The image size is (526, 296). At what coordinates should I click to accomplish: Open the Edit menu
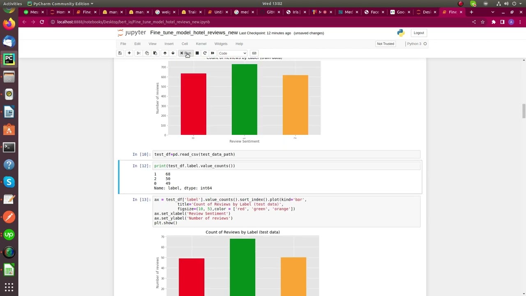137,44
